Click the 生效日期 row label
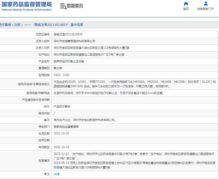Screen dimensions: 219x179 tap(44, 140)
